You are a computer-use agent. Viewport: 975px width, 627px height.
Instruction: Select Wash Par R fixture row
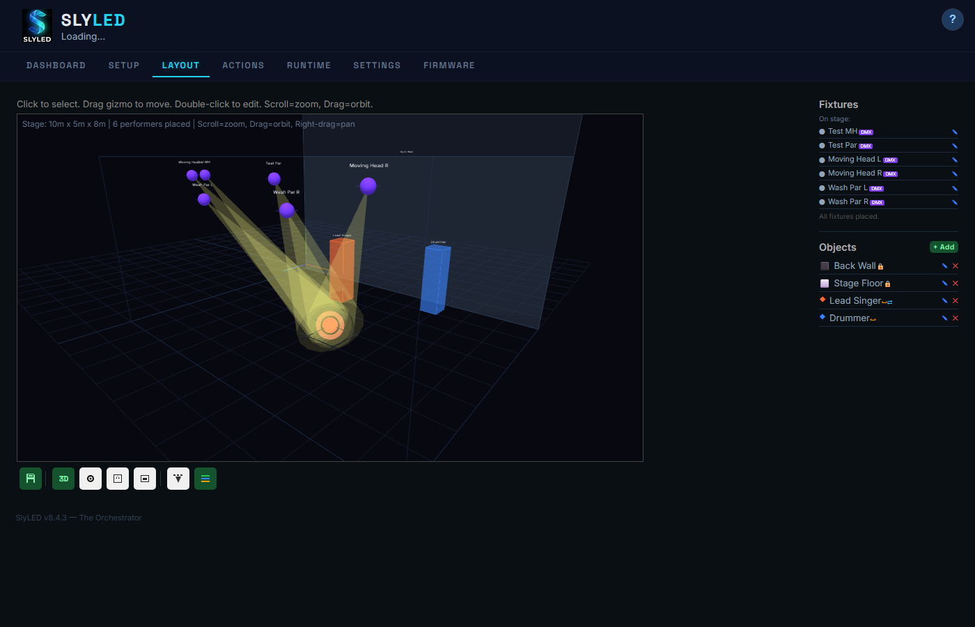coord(889,202)
